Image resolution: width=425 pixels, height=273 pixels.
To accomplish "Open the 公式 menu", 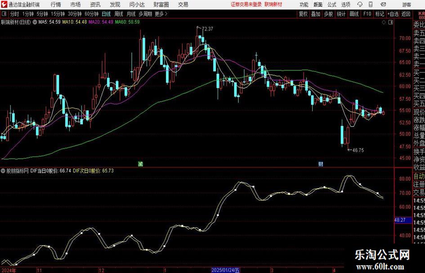I will [x=332, y=4].
